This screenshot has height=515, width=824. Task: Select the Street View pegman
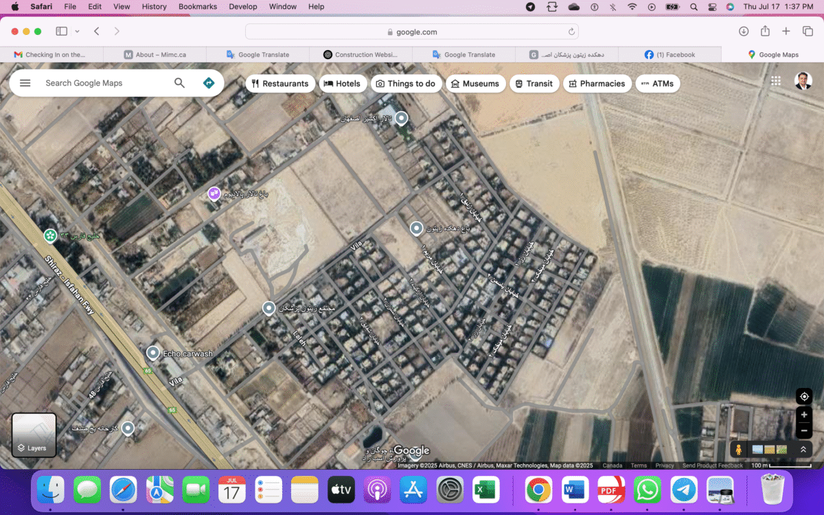739,450
